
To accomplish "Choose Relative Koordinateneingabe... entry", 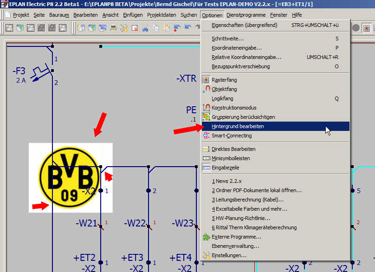I will [276, 58].
